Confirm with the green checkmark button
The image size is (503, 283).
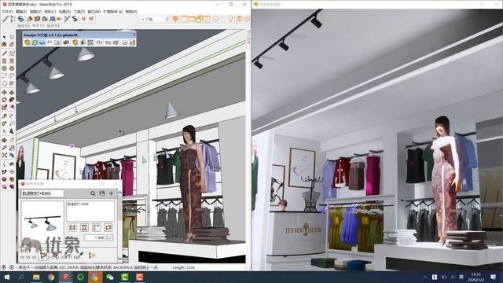click(x=110, y=237)
